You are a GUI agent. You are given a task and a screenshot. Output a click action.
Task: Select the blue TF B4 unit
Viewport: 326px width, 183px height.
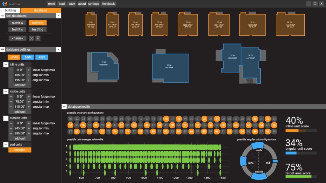coord(170,68)
